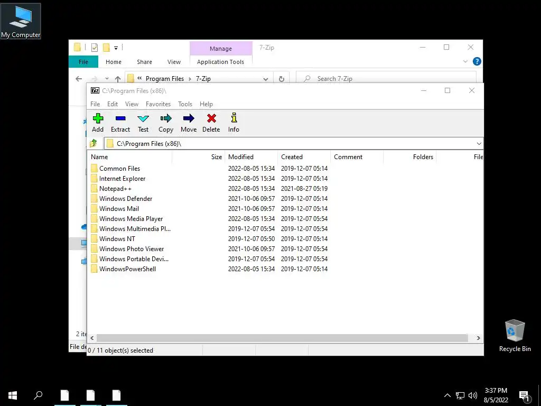Open the Explorer recent locations dropdown

click(107, 79)
